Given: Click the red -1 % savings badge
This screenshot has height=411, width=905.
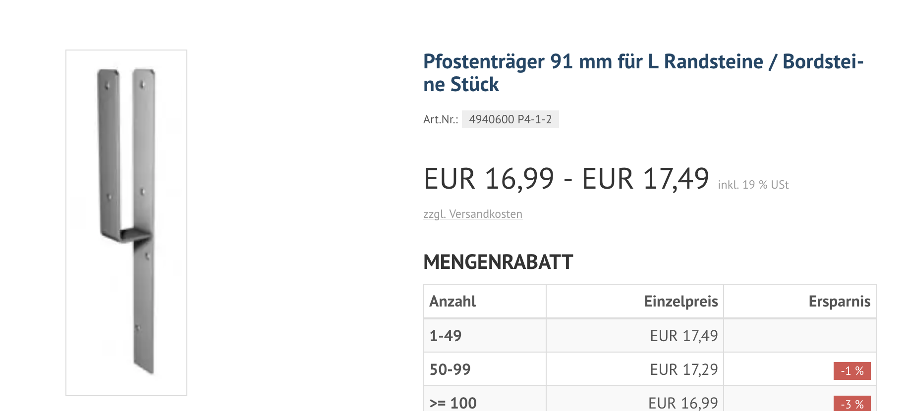Looking at the screenshot, I should coord(851,371).
